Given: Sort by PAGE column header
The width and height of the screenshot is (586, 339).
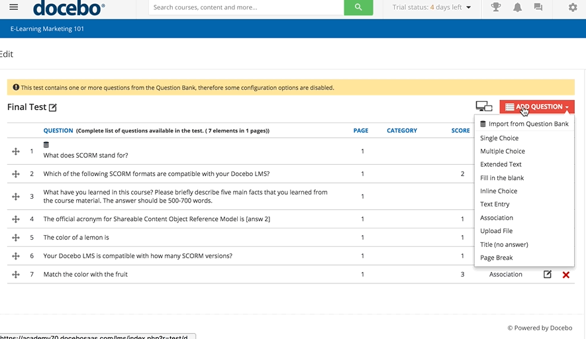Looking at the screenshot, I should click(x=361, y=130).
